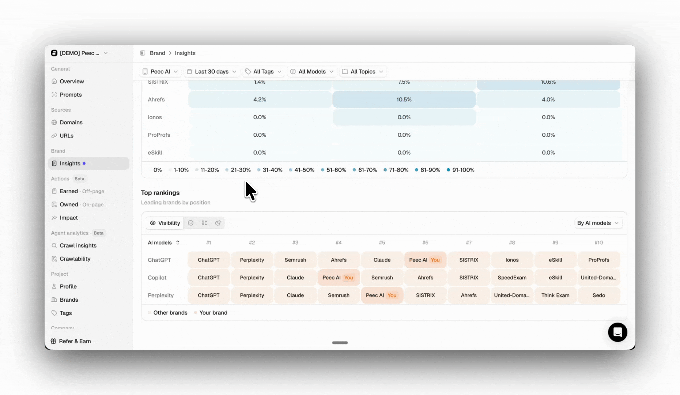Open the All Topics filter dropdown

tap(363, 71)
